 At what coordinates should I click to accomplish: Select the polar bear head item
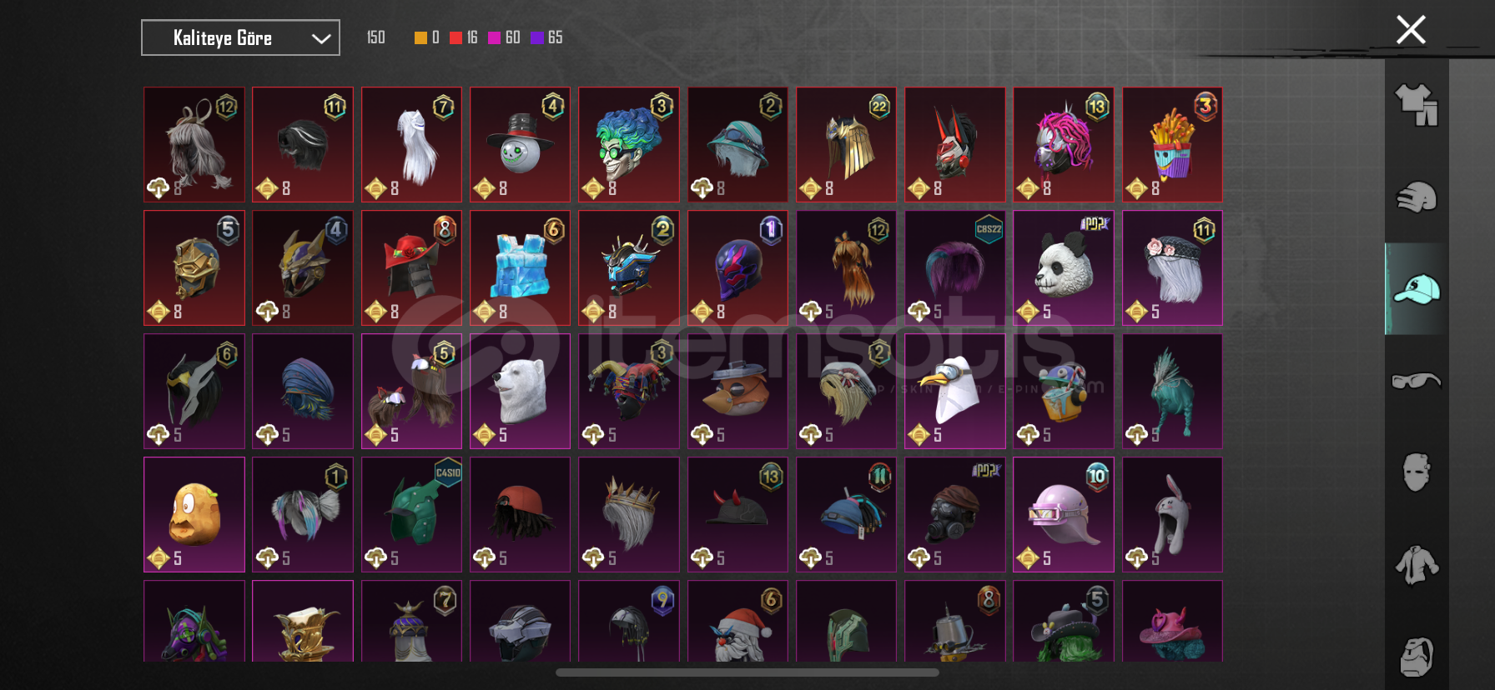click(x=520, y=392)
